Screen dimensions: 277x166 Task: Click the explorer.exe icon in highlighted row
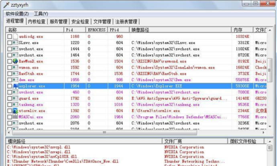15,86
